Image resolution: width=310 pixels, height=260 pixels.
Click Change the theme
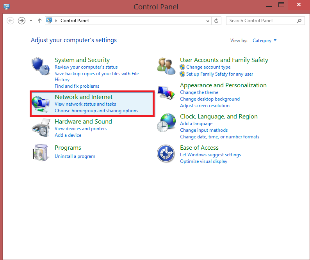(199, 92)
